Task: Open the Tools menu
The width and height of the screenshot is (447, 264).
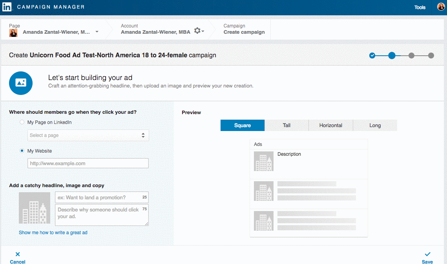Action: coord(420,7)
